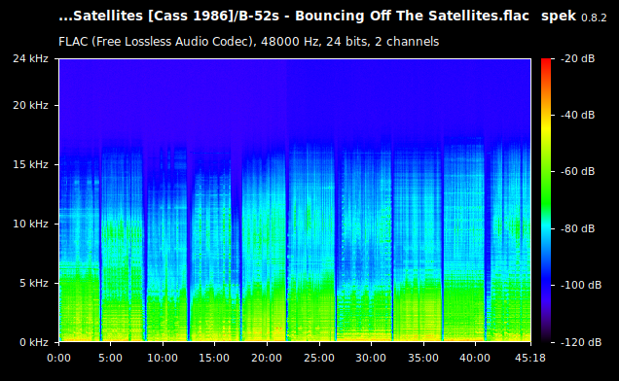Click the -80 dB scale label
The image size is (619, 381).
coord(577,228)
